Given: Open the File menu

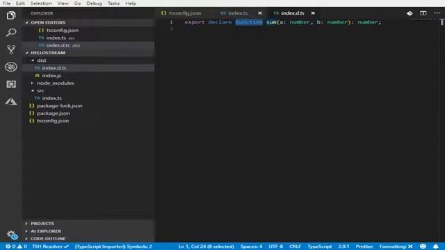Looking at the screenshot, I should (x=6, y=3).
